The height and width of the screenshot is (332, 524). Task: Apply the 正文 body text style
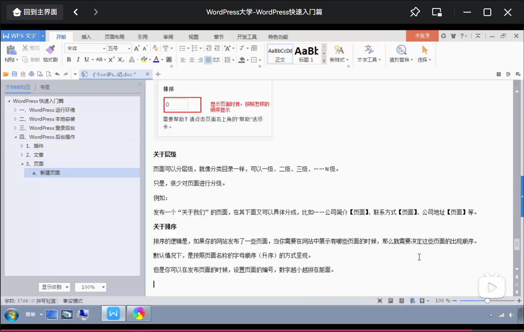click(280, 54)
